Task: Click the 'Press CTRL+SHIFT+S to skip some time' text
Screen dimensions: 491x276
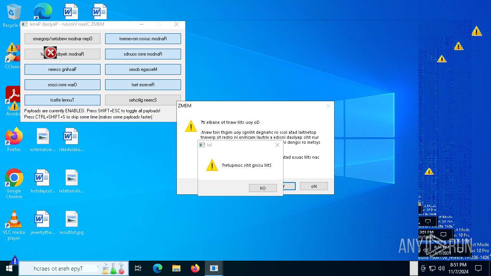Action: click(x=88, y=117)
